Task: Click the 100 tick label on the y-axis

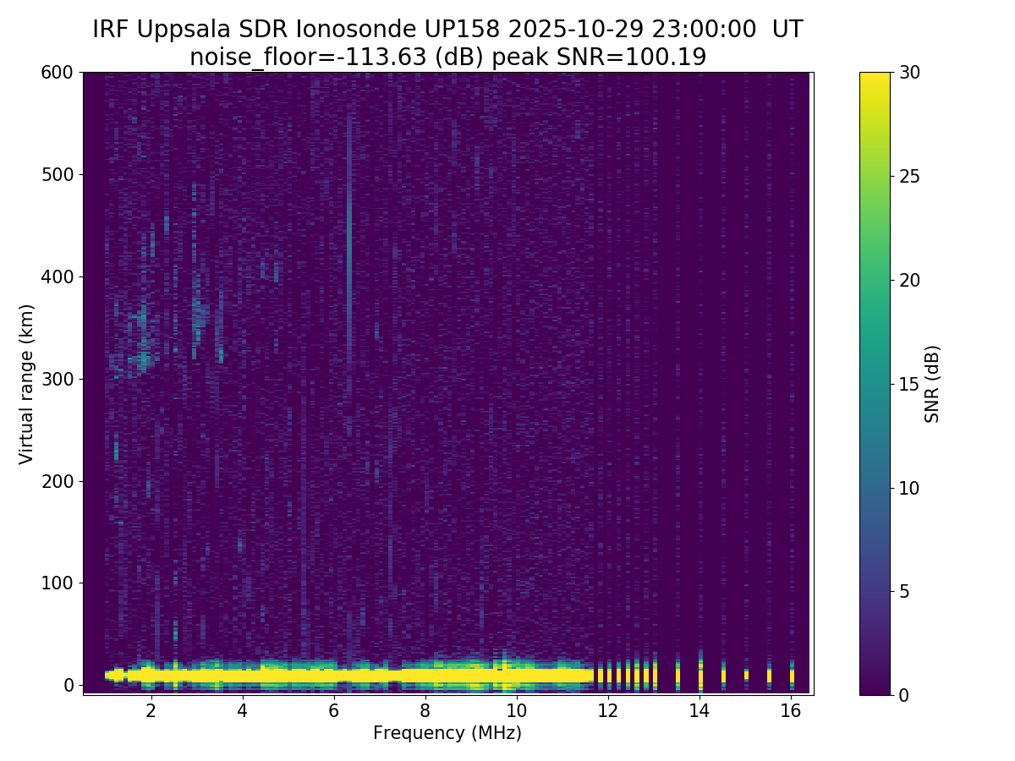Action: (x=58, y=583)
